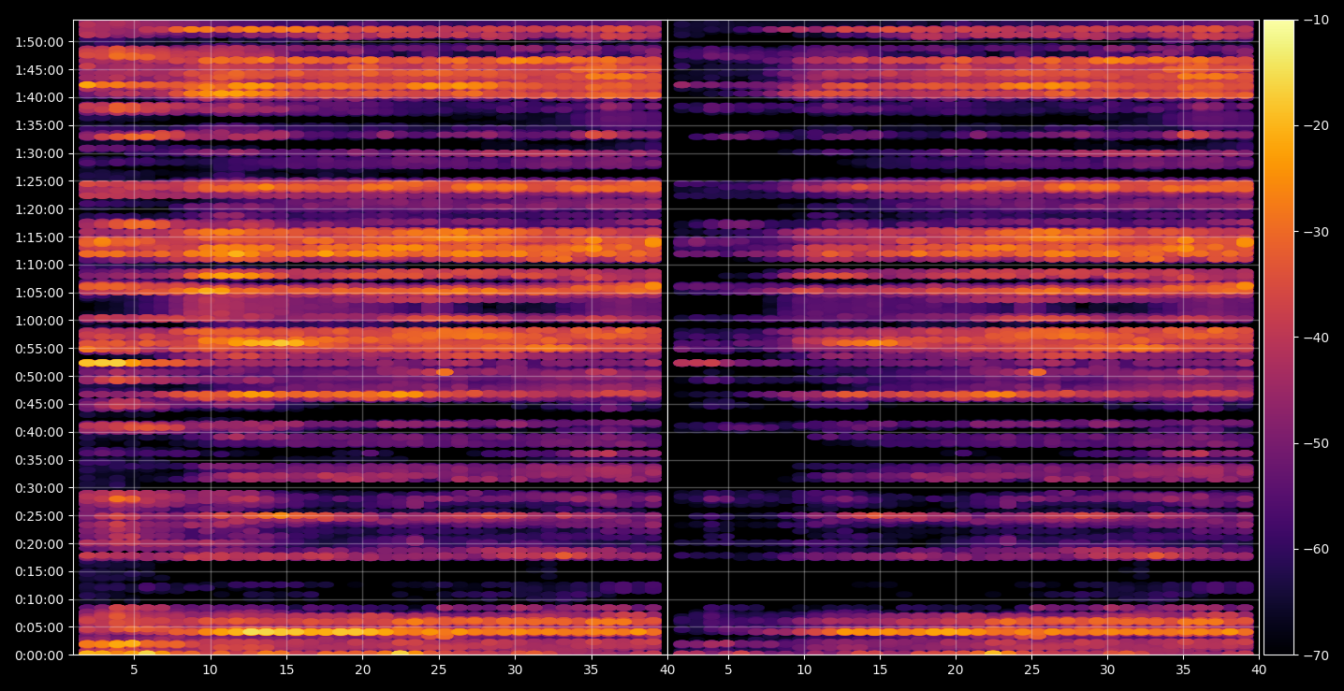Select the −60 colorbar scale label
This screenshot has height=691, width=1344.
coord(1316,549)
